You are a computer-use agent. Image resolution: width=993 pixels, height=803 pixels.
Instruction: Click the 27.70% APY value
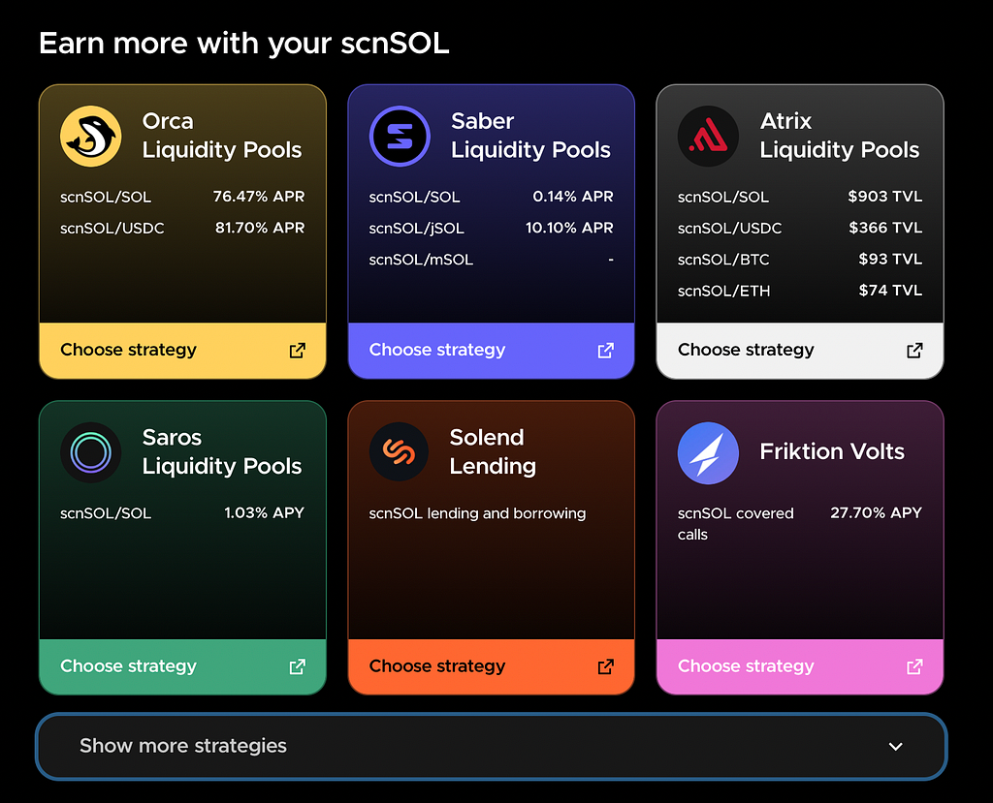(876, 512)
